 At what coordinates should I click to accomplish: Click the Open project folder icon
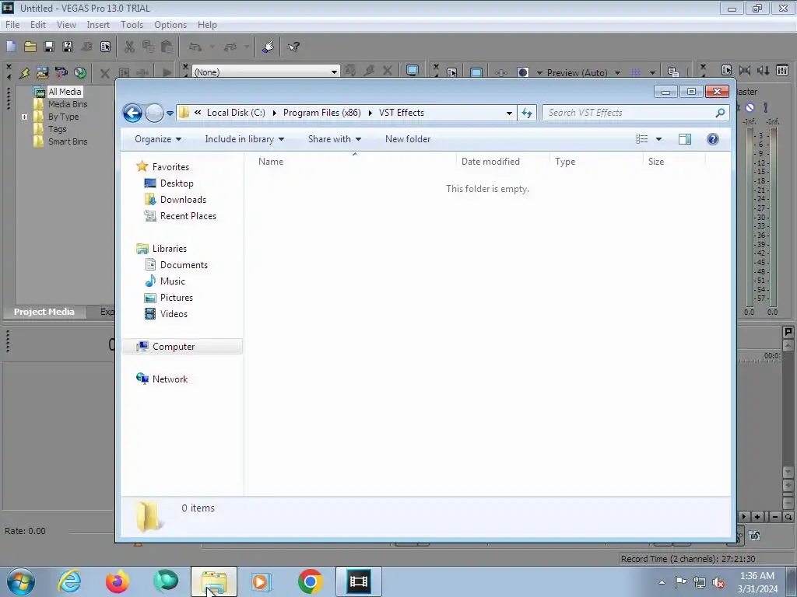point(30,47)
